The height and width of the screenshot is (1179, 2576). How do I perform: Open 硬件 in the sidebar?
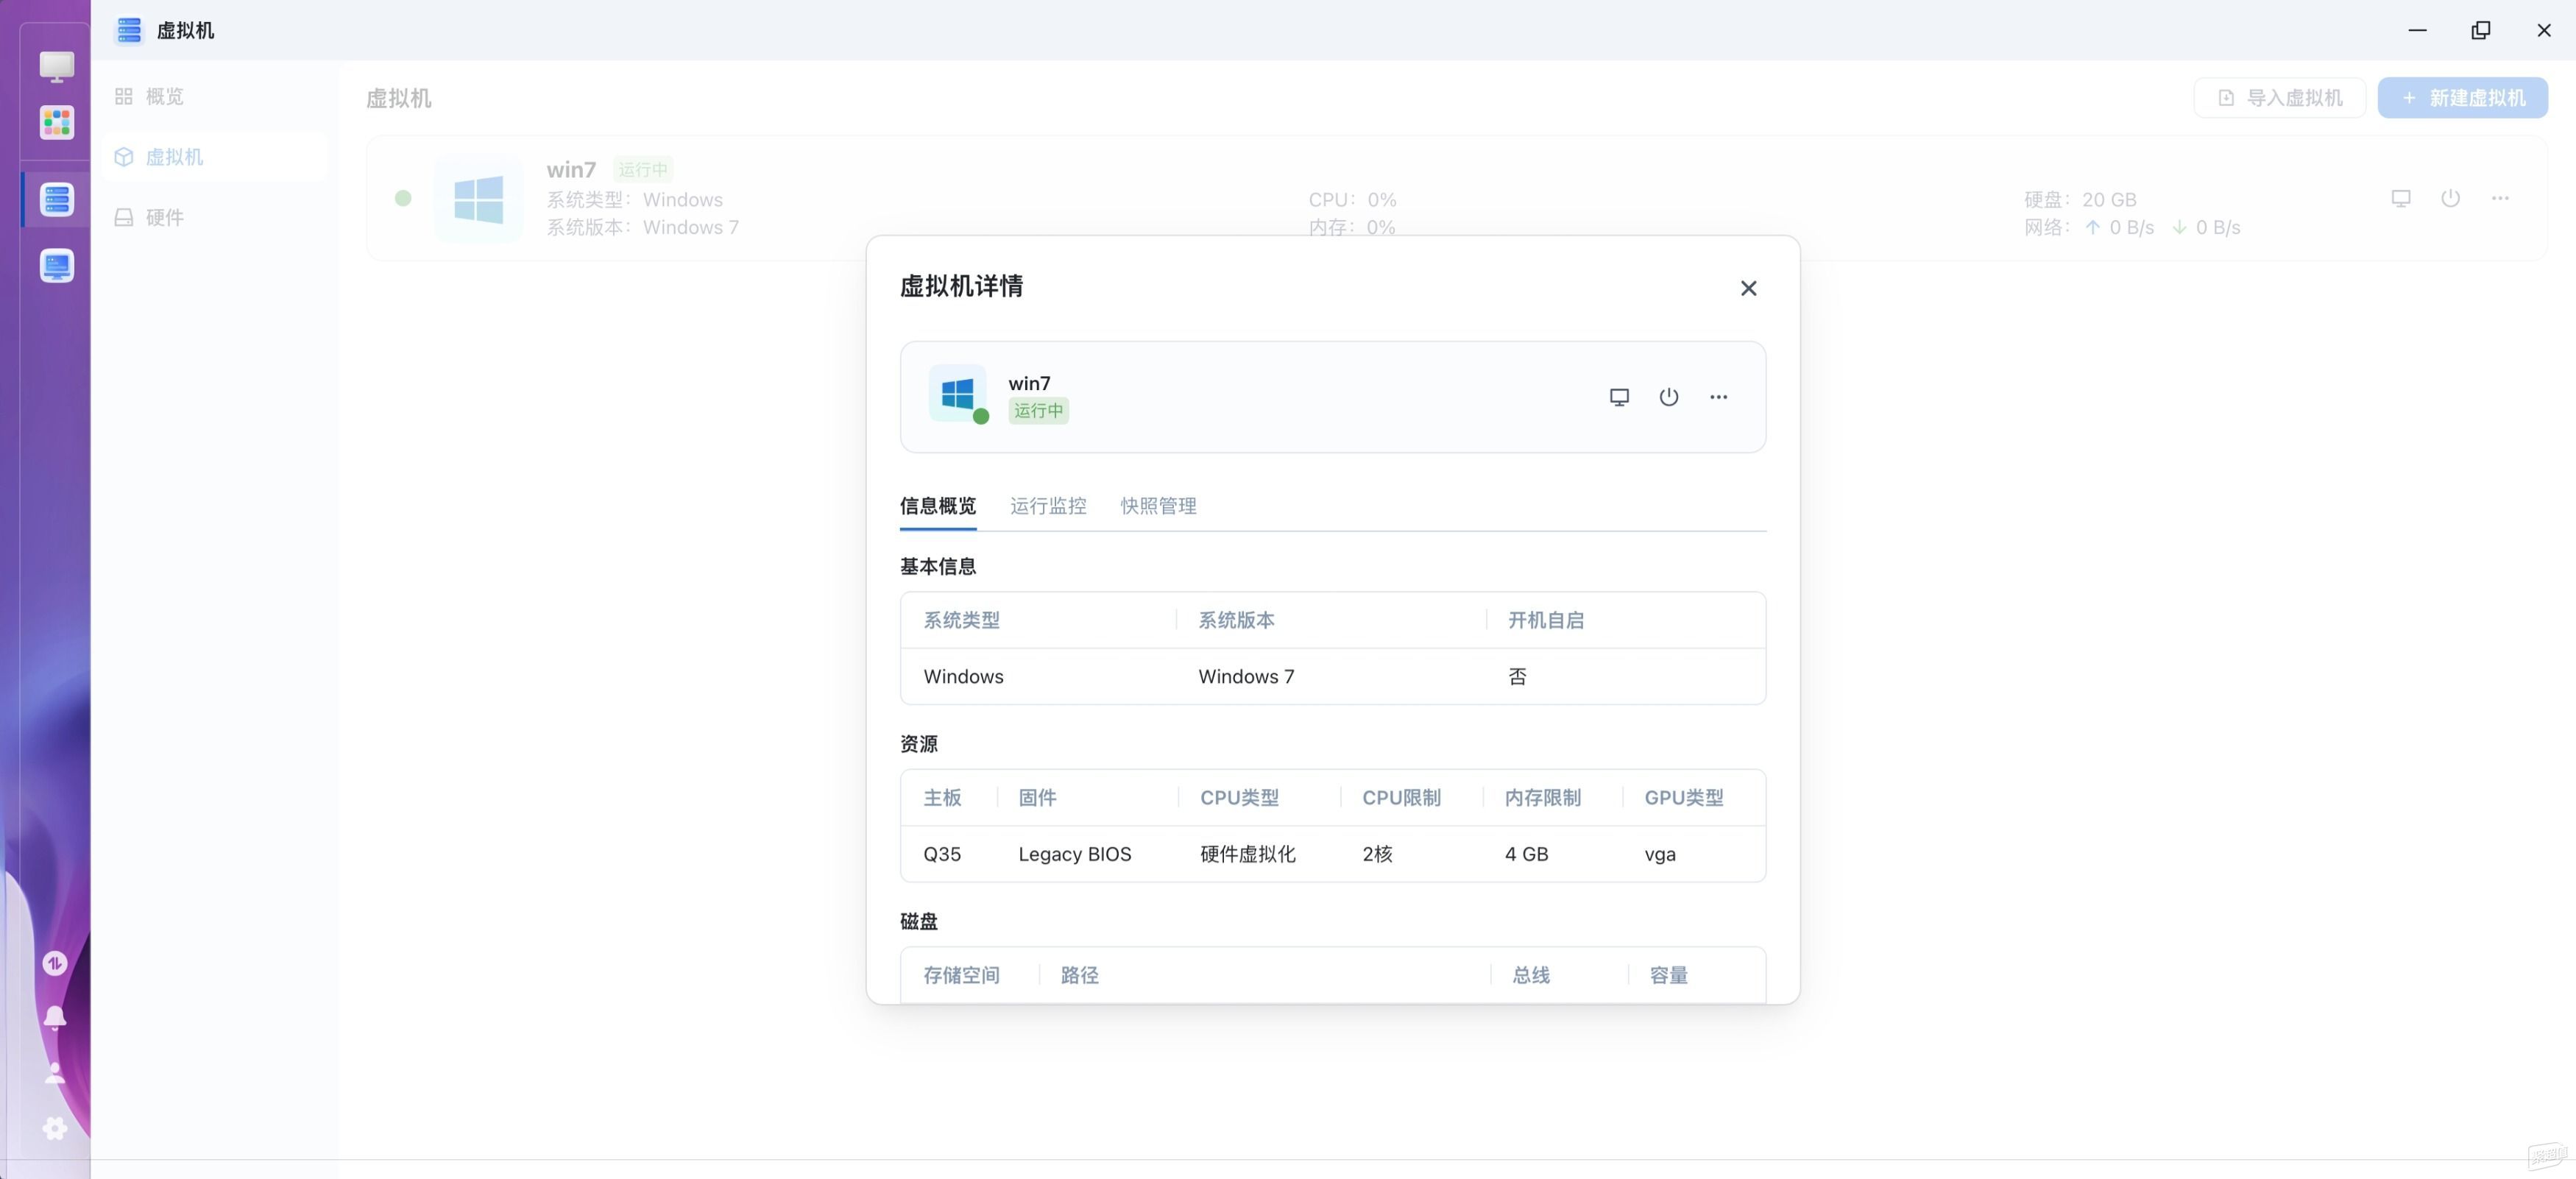[x=164, y=217]
